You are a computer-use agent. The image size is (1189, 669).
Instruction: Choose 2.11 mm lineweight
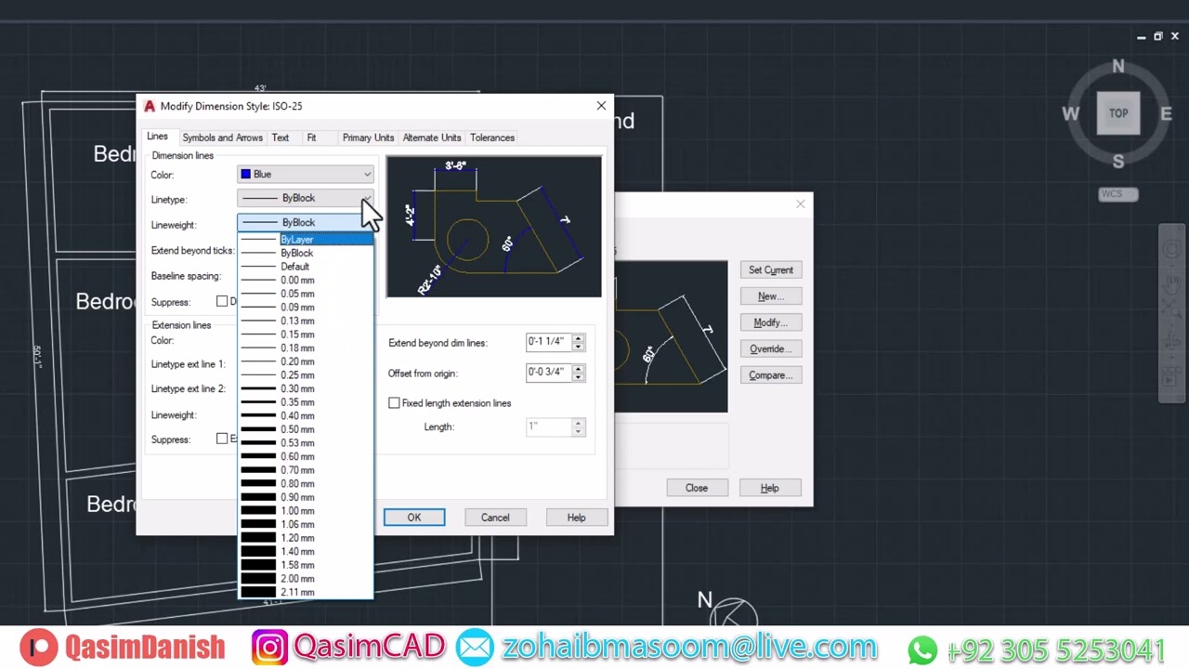pos(306,592)
